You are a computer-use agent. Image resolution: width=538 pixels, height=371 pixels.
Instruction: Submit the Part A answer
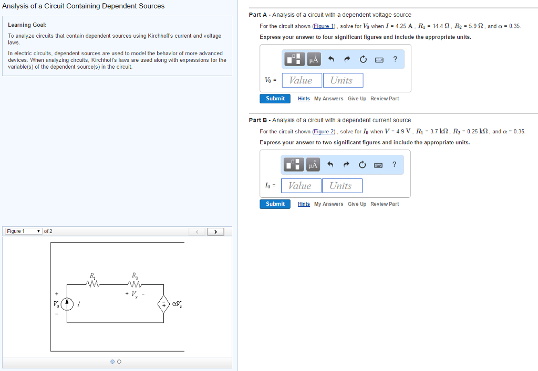pos(275,98)
